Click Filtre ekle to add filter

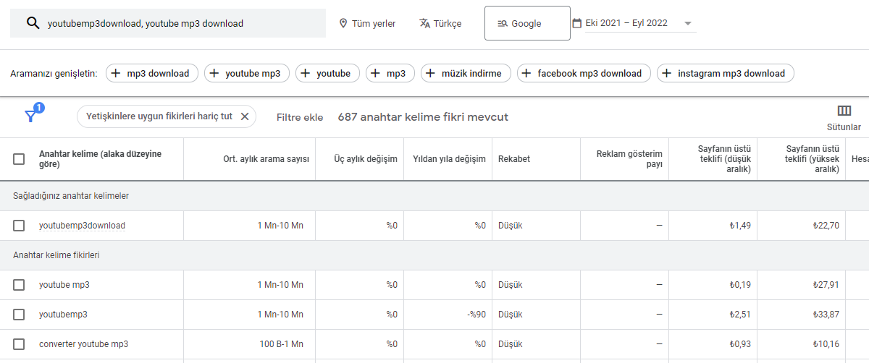tap(300, 117)
